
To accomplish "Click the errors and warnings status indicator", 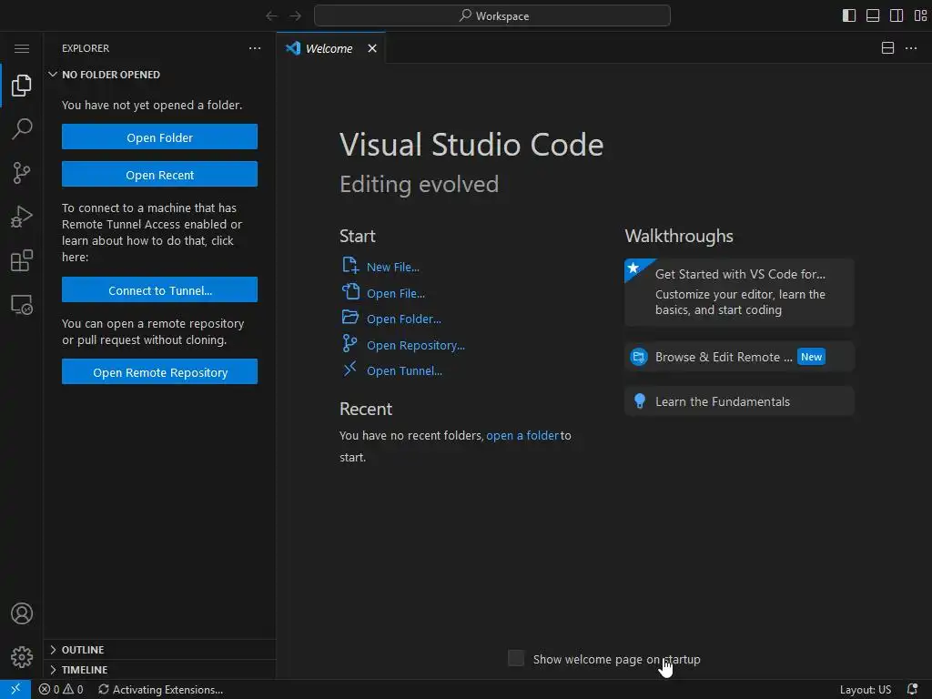I will click(61, 690).
